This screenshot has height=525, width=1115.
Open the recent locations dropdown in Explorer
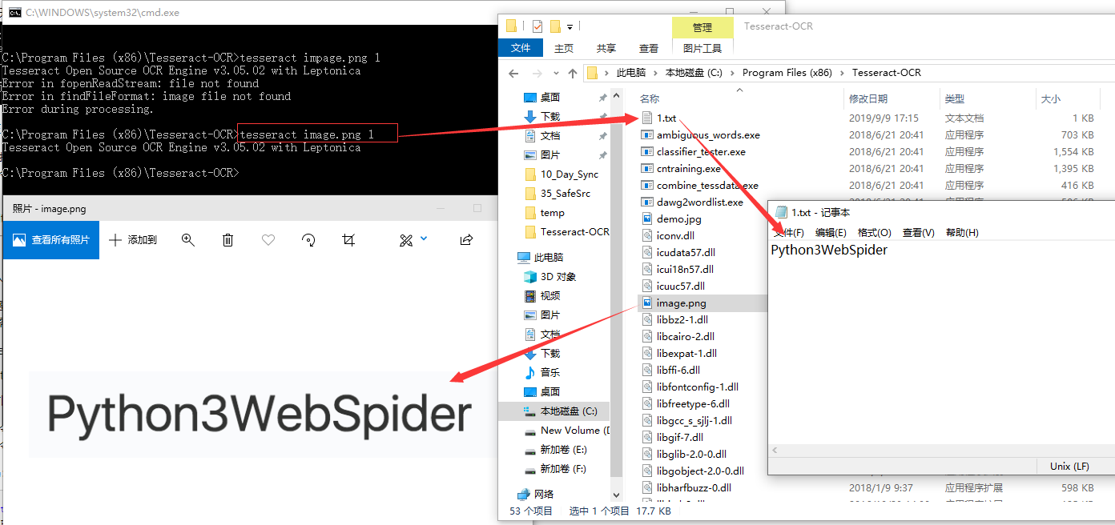click(x=556, y=74)
